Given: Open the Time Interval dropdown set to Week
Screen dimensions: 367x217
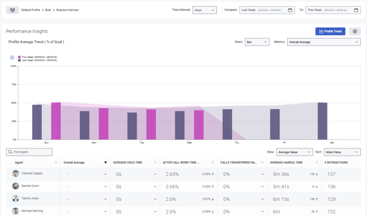Looking at the screenshot, I should (x=204, y=10).
